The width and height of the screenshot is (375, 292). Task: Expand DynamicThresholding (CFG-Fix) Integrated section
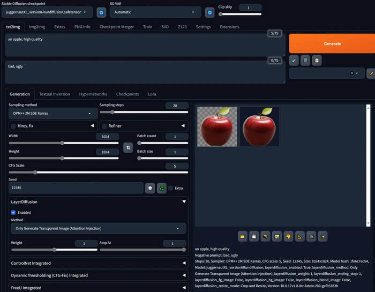point(98,275)
